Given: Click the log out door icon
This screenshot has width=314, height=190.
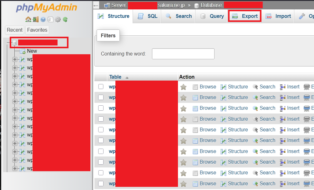Looking at the screenshot, I should [x=35, y=19].
